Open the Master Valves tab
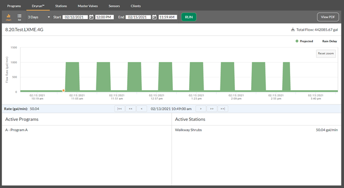Viewport: 344px width, 188px height. pos(88,6)
